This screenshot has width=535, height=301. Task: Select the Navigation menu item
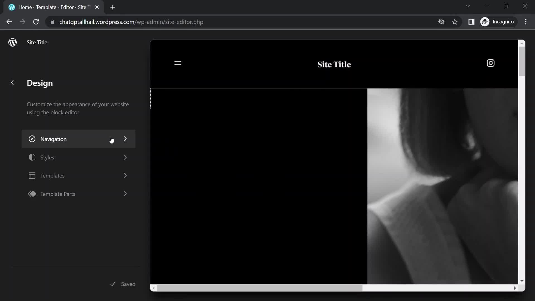pyautogui.click(x=78, y=139)
